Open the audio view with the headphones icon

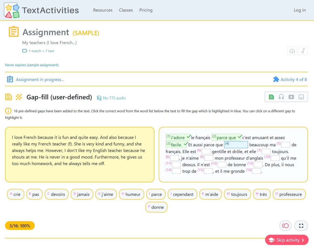coord(281,97)
